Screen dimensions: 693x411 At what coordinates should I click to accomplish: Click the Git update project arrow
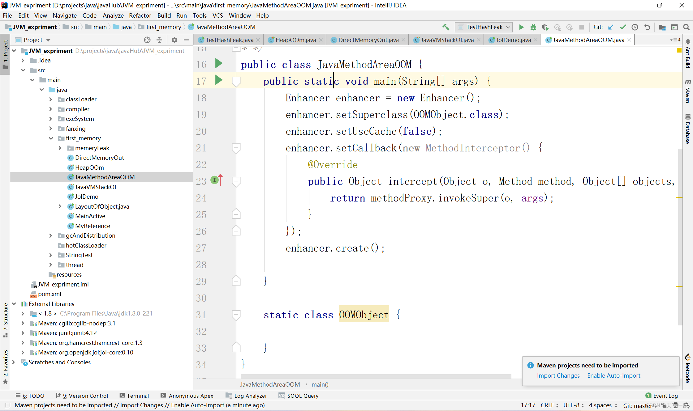(611, 27)
